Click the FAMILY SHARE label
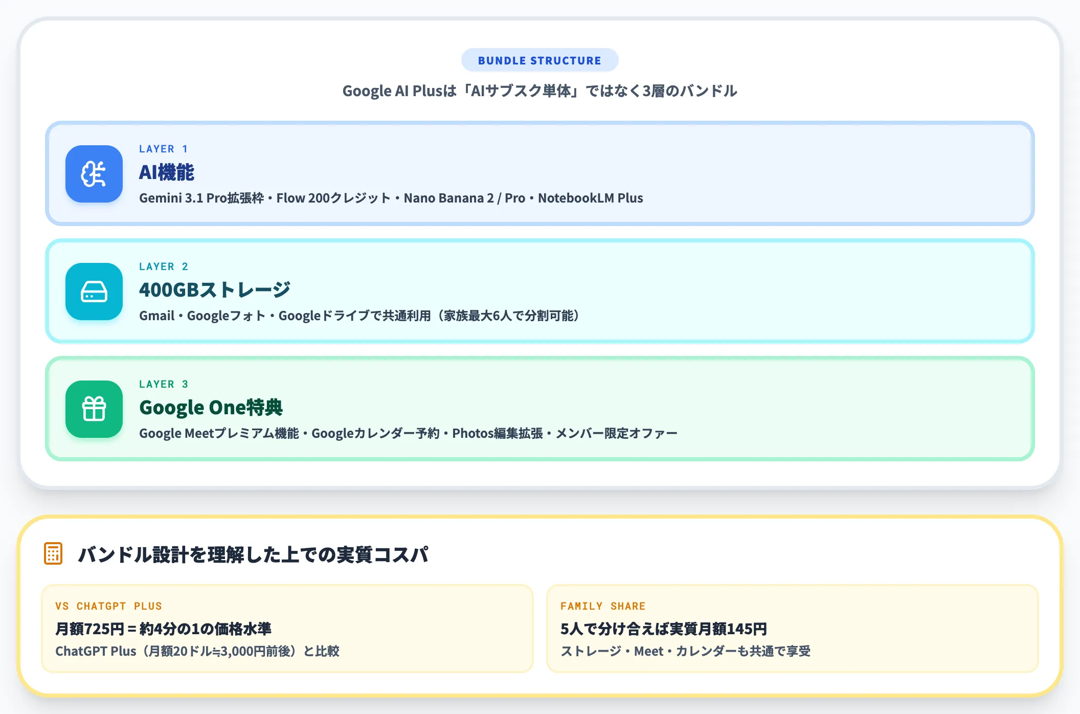The width and height of the screenshot is (1080, 714). coord(603,606)
